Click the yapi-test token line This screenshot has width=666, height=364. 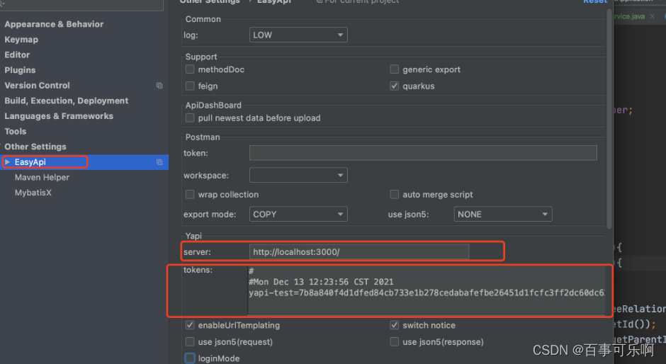tap(427, 292)
